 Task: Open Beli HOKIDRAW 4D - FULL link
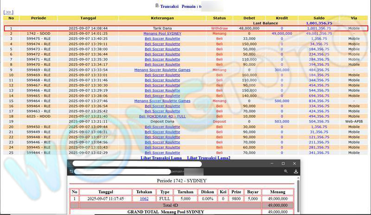[x=162, y=117]
